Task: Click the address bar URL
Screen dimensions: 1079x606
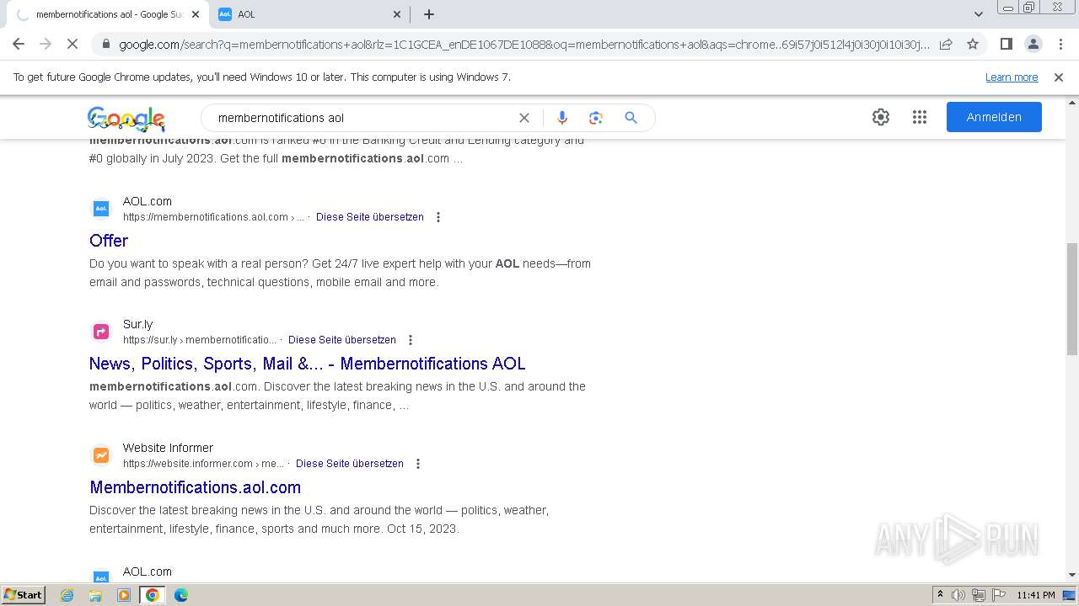Action: click(524, 45)
